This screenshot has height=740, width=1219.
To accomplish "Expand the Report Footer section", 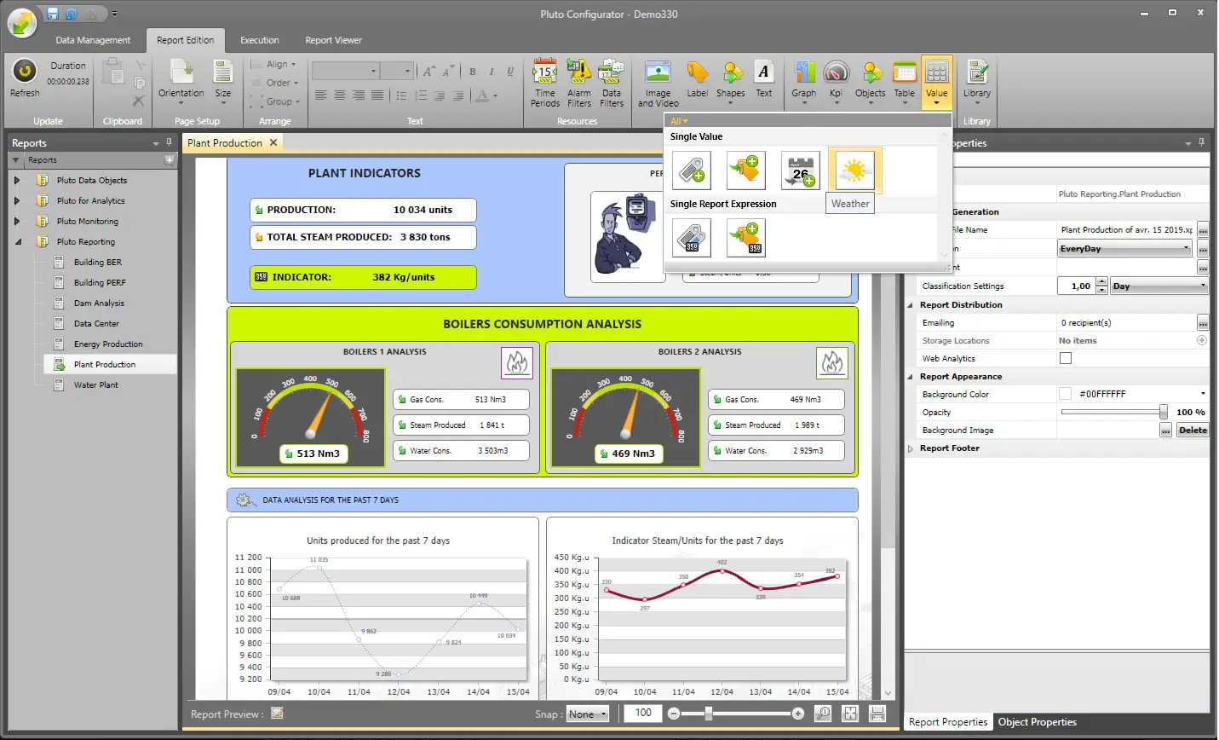I will (x=911, y=448).
